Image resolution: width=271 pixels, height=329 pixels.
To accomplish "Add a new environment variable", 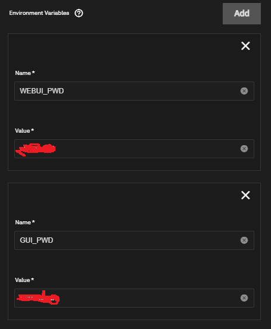I will 242,14.
